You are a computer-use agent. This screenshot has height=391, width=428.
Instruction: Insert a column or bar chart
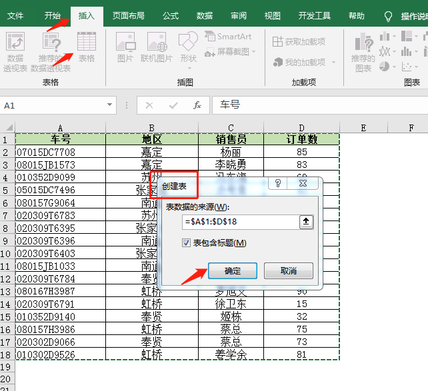coord(385,36)
